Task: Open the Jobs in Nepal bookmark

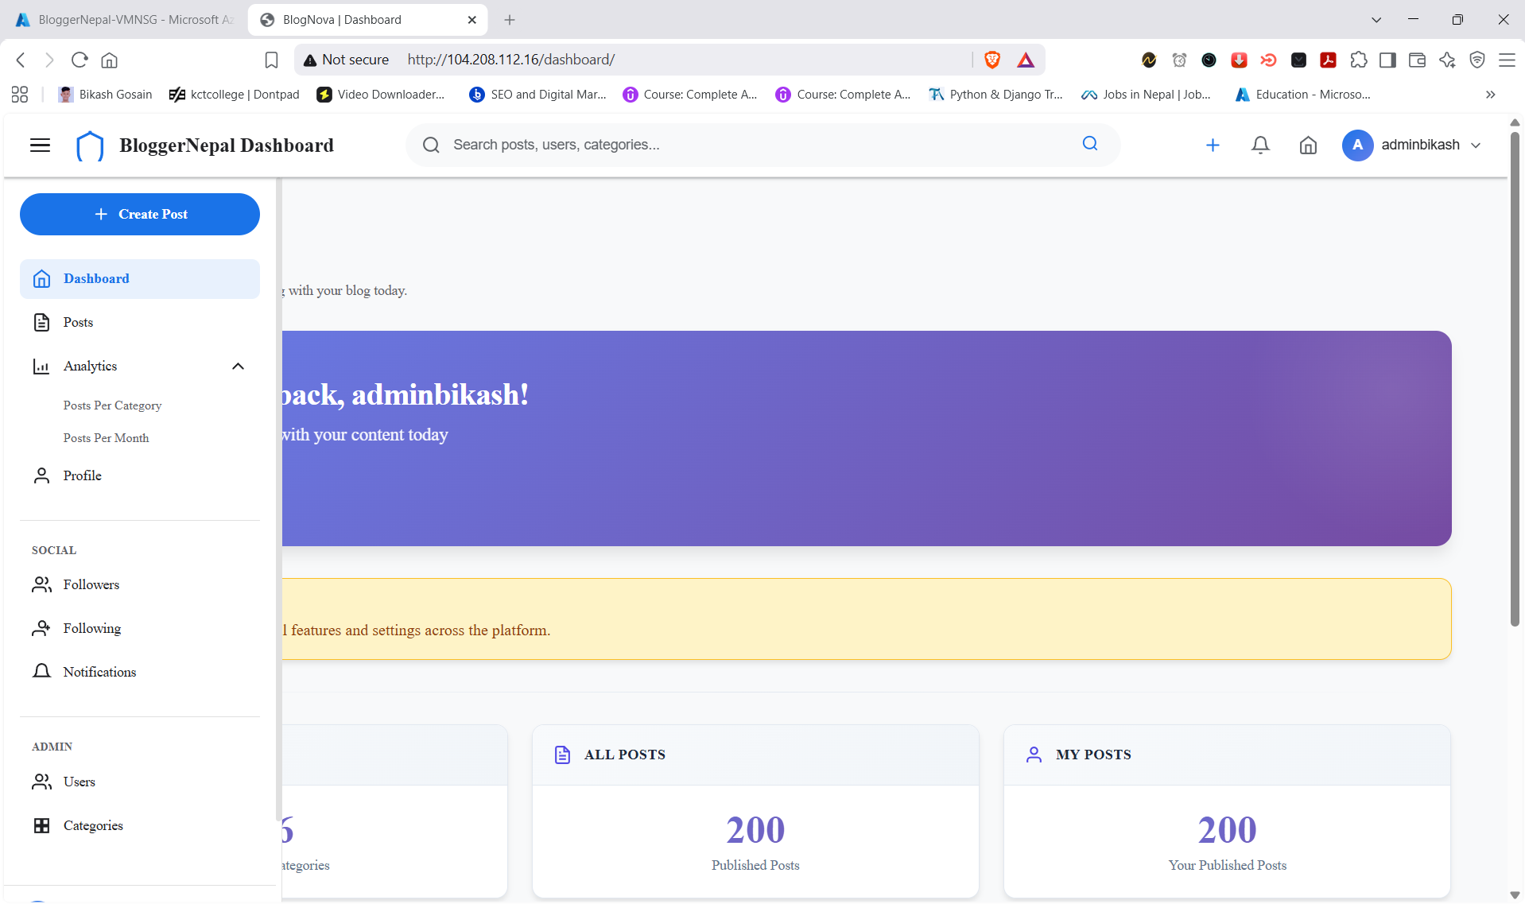Action: coord(1146,95)
